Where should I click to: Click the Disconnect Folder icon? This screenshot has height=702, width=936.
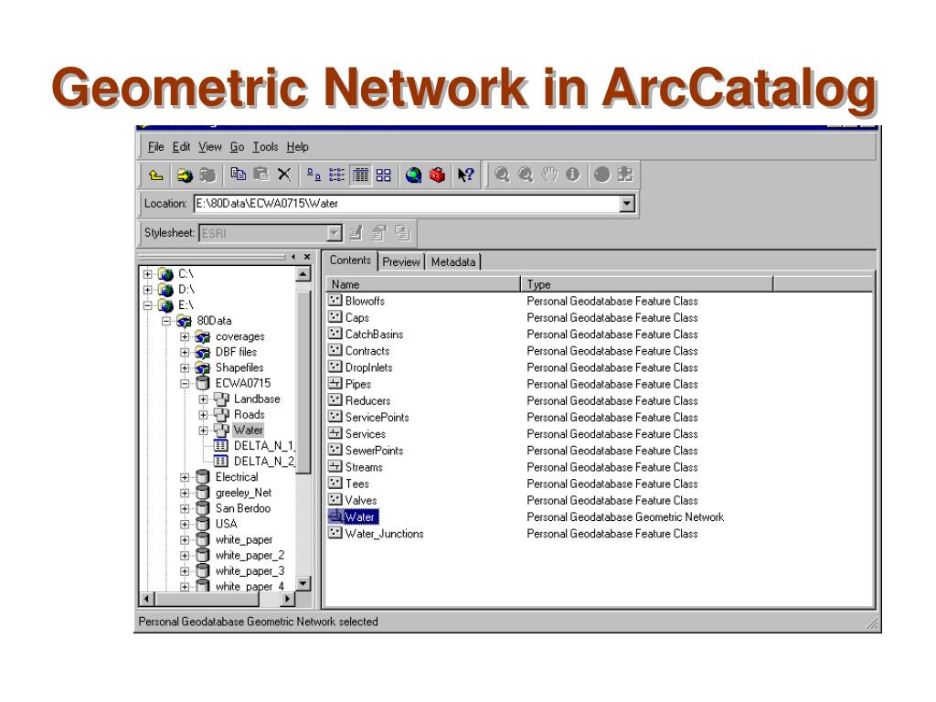[207, 175]
